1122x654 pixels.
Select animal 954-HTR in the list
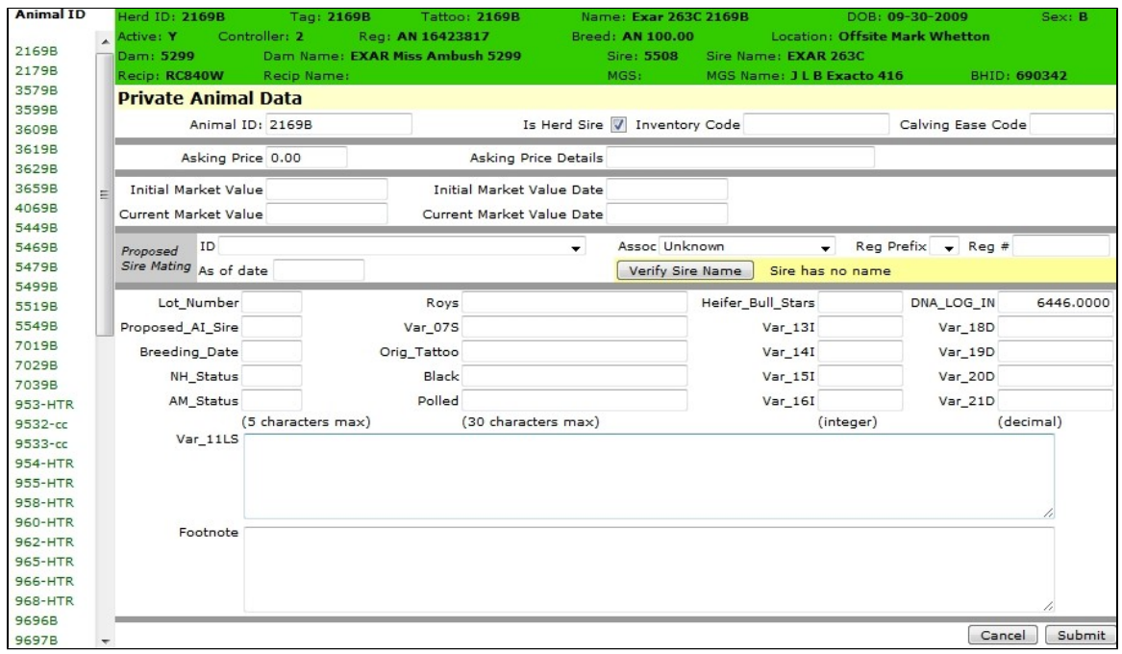pyautogui.click(x=44, y=463)
